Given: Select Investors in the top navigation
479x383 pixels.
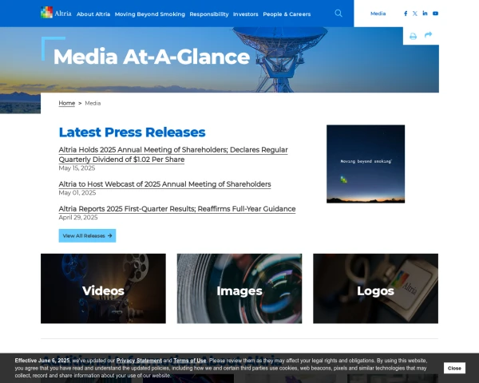Looking at the screenshot, I should pyautogui.click(x=246, y=14).
